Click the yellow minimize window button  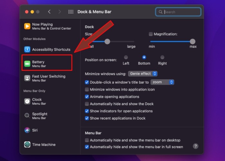[32, 12]
